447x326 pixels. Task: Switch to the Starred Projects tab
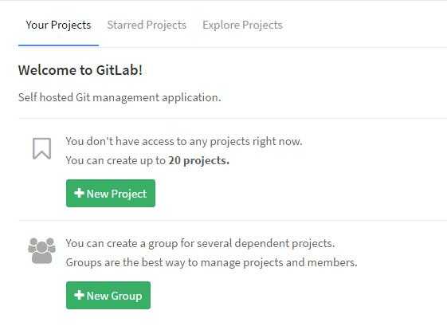coord(147,25)
